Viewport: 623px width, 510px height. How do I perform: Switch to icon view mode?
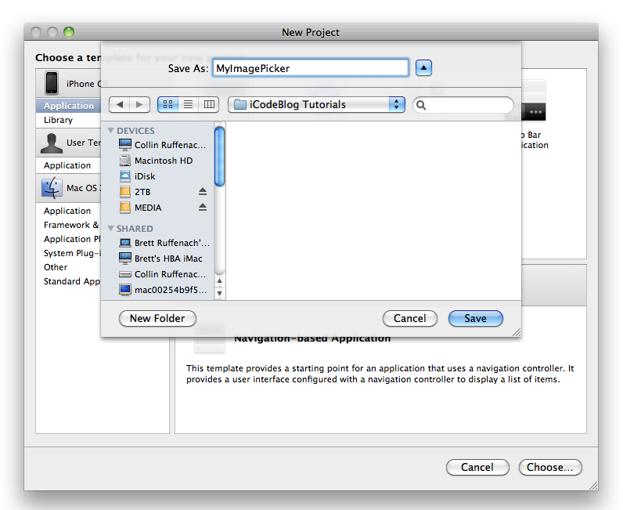pyautogui.click(x=167, y=105)
